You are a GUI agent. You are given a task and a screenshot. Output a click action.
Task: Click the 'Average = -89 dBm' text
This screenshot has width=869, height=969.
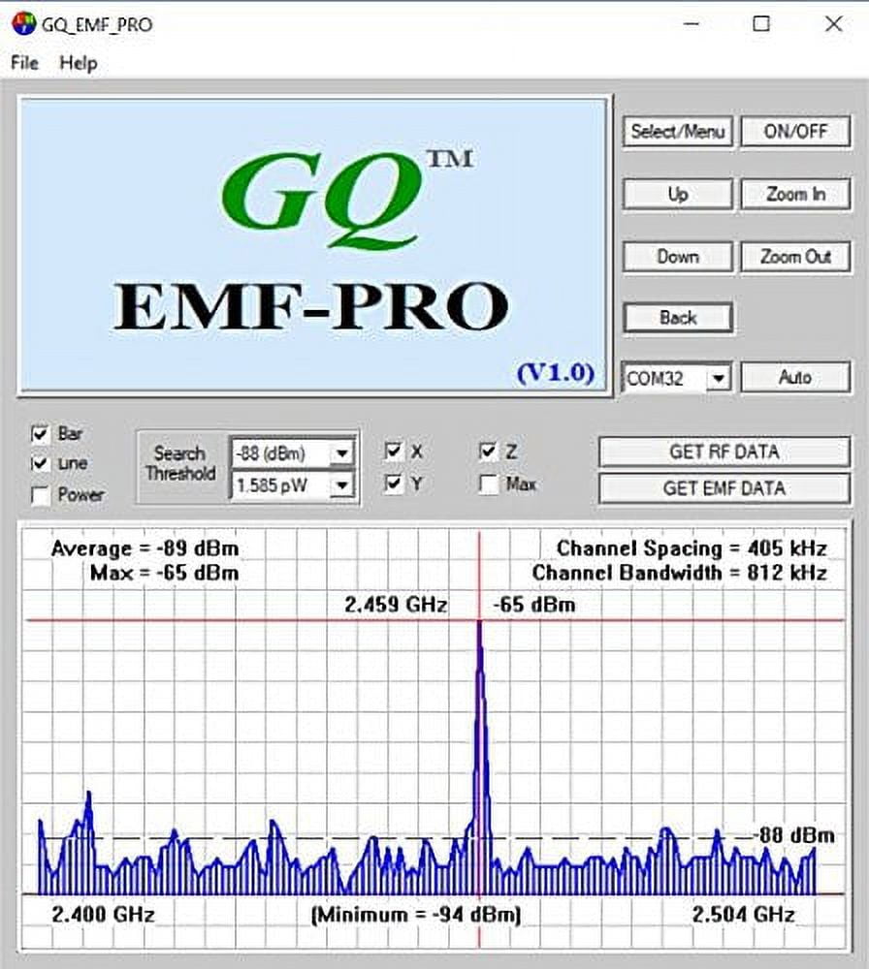coord(145,548)
